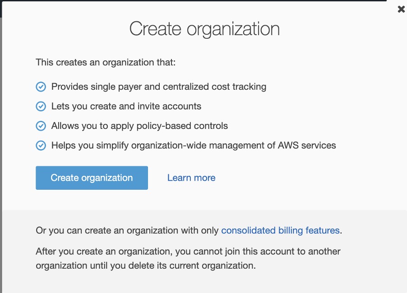Click the 'Or you can create an organization' sentence
Screen dimensions: 407x293
[128, 230]
